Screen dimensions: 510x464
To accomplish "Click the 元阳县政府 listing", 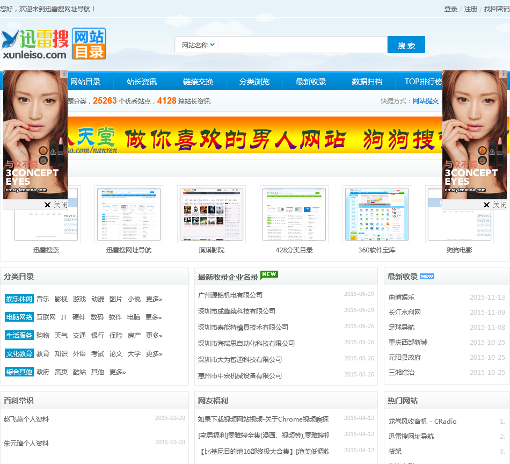I will tap(405, 357).
